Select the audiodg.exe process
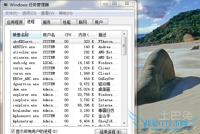Viewport: 200px width, 134px height. click(x=66, y=63)
